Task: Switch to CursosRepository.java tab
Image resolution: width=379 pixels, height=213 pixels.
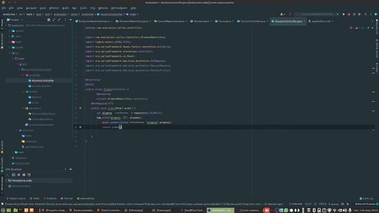Action: 171,21
